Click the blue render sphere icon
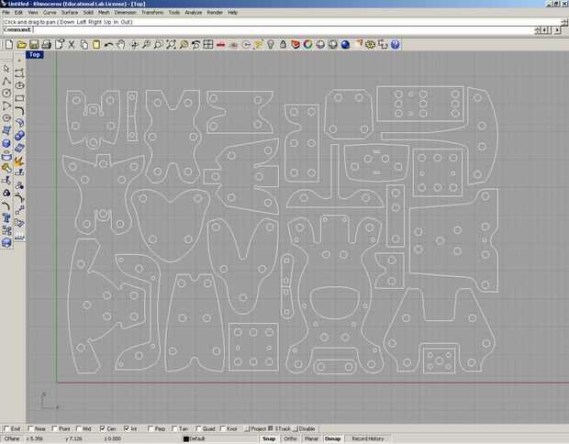The image size is (569, 444). (345, 45)
